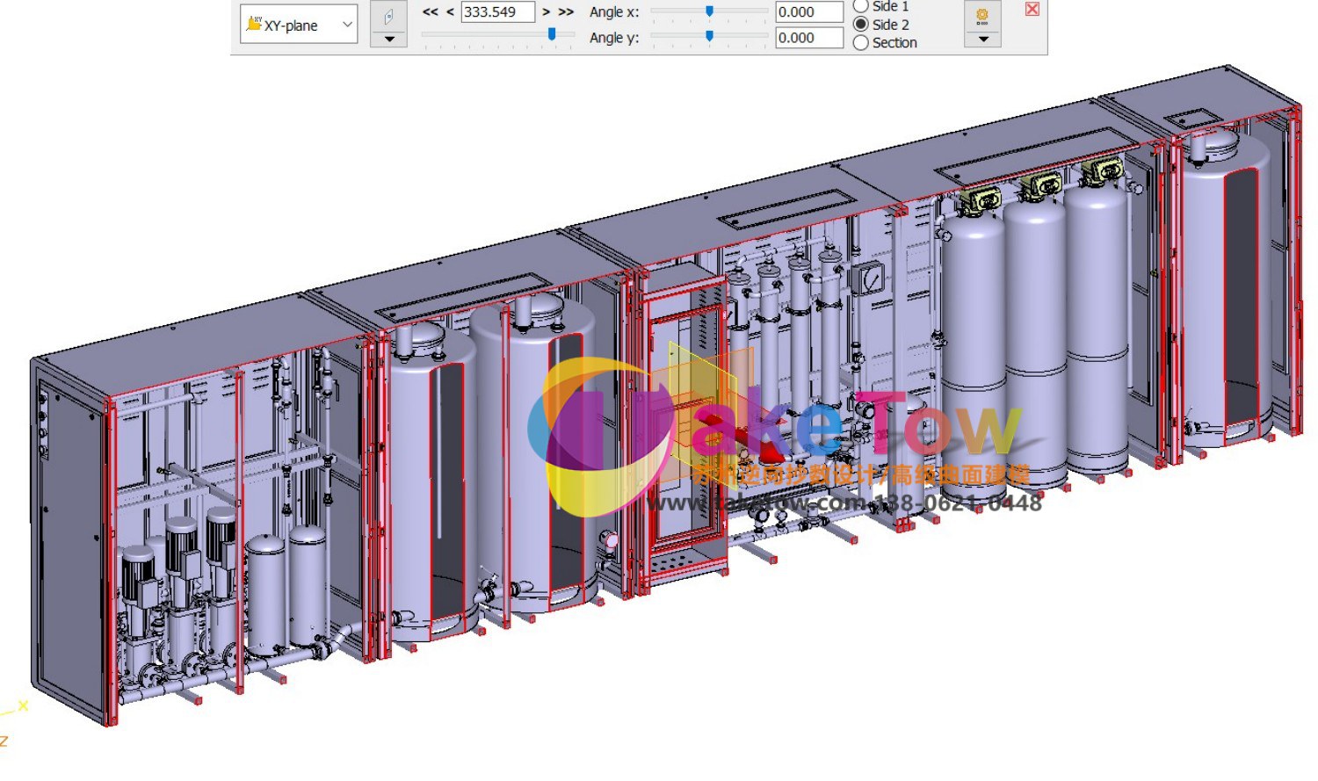Click the Angle x slider handle
The height and width of the screenshot is (781, 1318).
click(709, 11)
